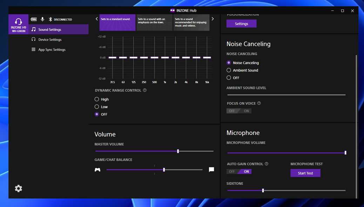Toggle the Focus on Voice switch
The width and height of the screenshot is (364, 207).
(239, 111)
